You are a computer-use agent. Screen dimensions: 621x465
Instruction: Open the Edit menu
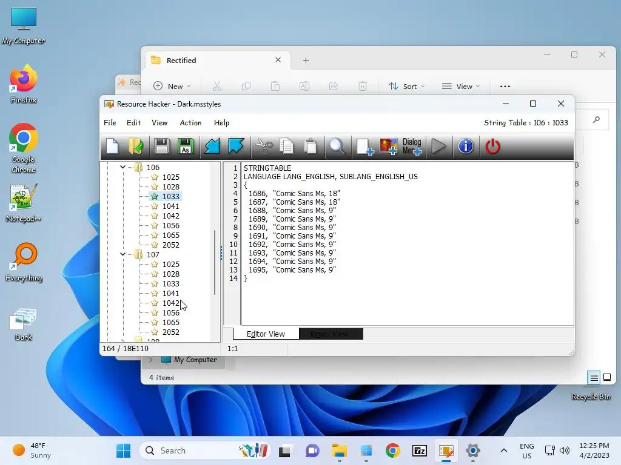[x=134, y=123]
